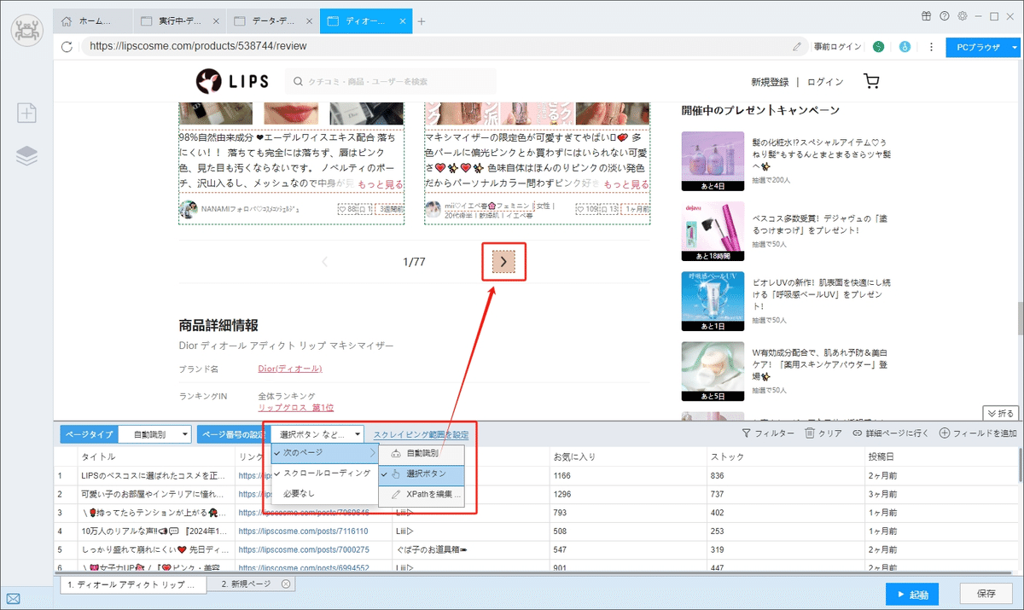The width and height of the screenshot is (1024, 610).
Task: Click 詳細ページに行く link button
Action: pos(891,433)
